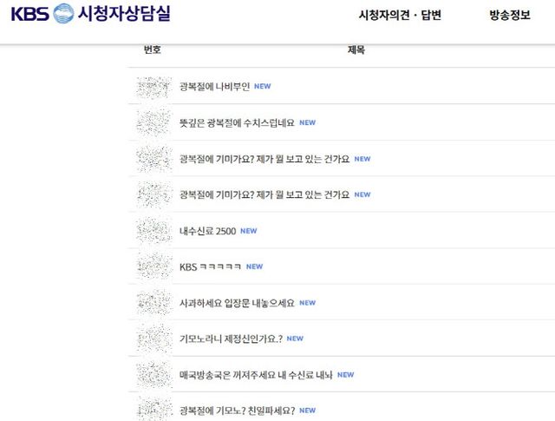The width and height of the screenshot is (555, 421).
Task: Open the post 기모노라니 제정신인가요..?
Action: [230, 339]
